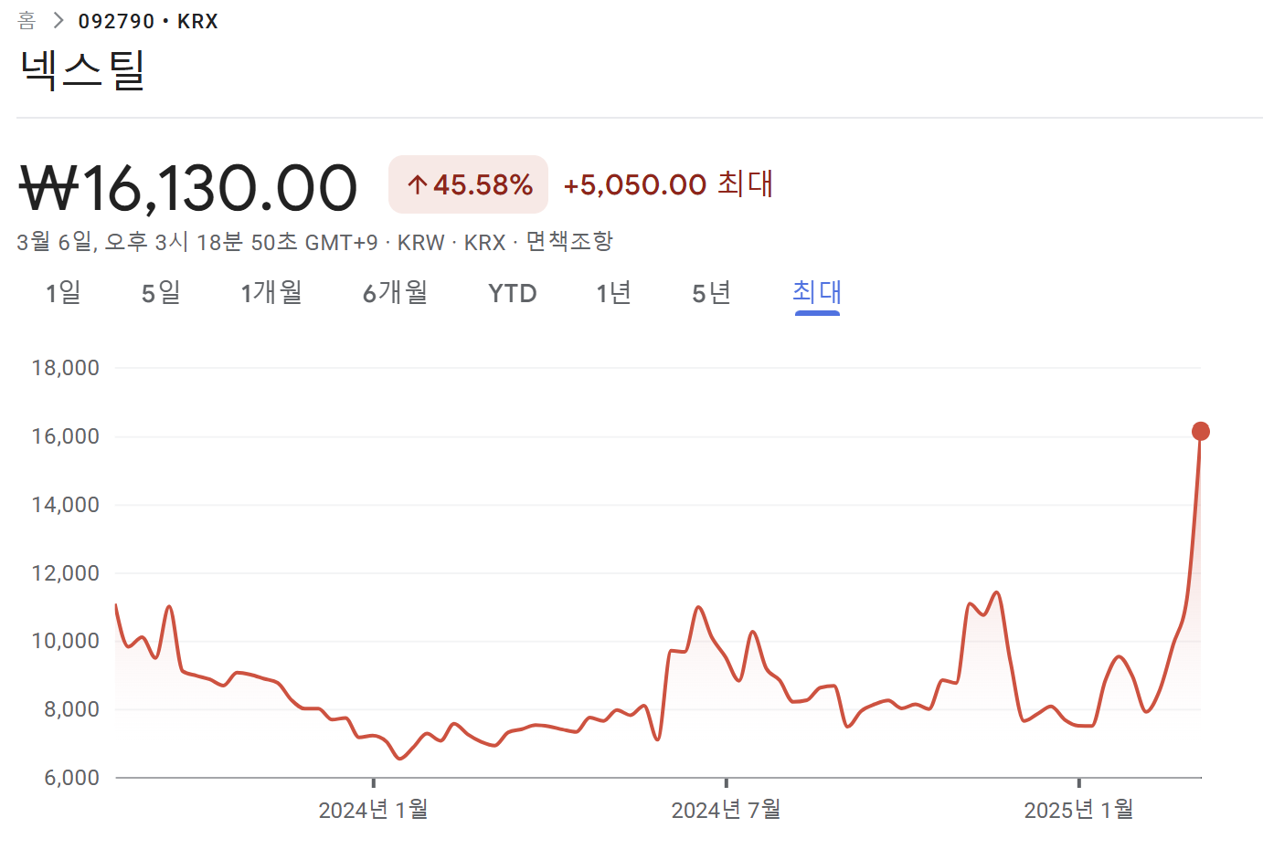This screenshot has width=1263, height=849.
Task: Select the 최대 range tab
Action: [817, 292]
